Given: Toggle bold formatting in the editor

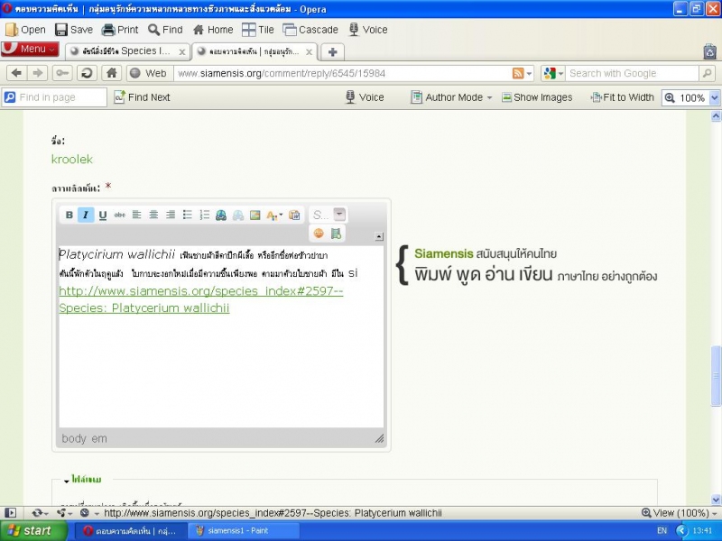Looking at the screenshot, I should coord(69,215).
